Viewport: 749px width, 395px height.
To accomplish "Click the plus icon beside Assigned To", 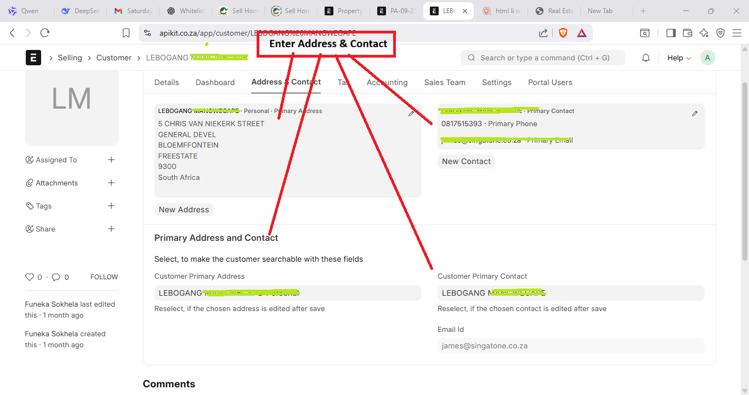I will (111, 160).
